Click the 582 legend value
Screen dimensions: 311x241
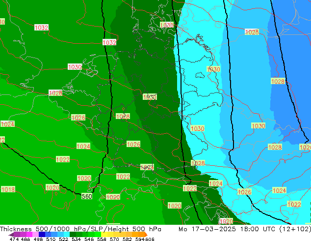pyautogui.click(x=127, y=239)
